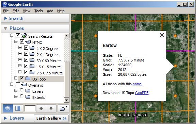Click the empty text field in Places toolbar
This screenshot has width=196, height=124.
[x=30, y=108]
